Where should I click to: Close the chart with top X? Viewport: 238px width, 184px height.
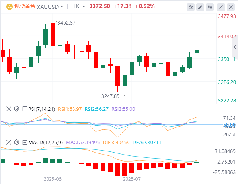point(231,7)
